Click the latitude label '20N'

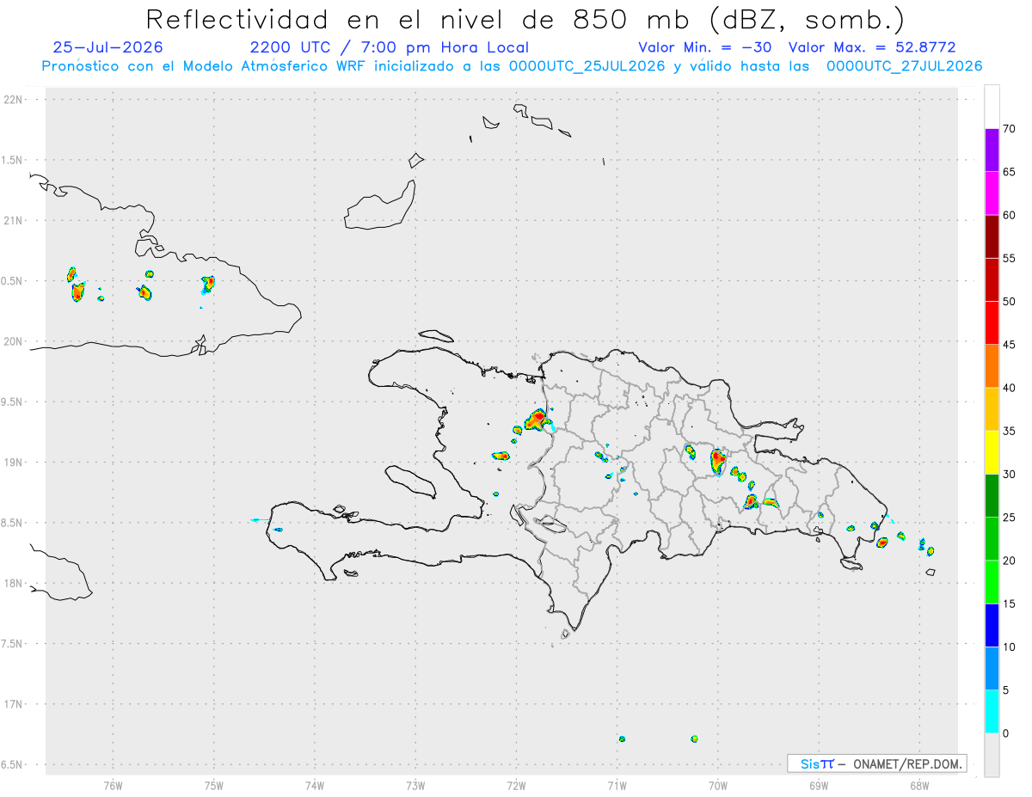click(14, 341)
